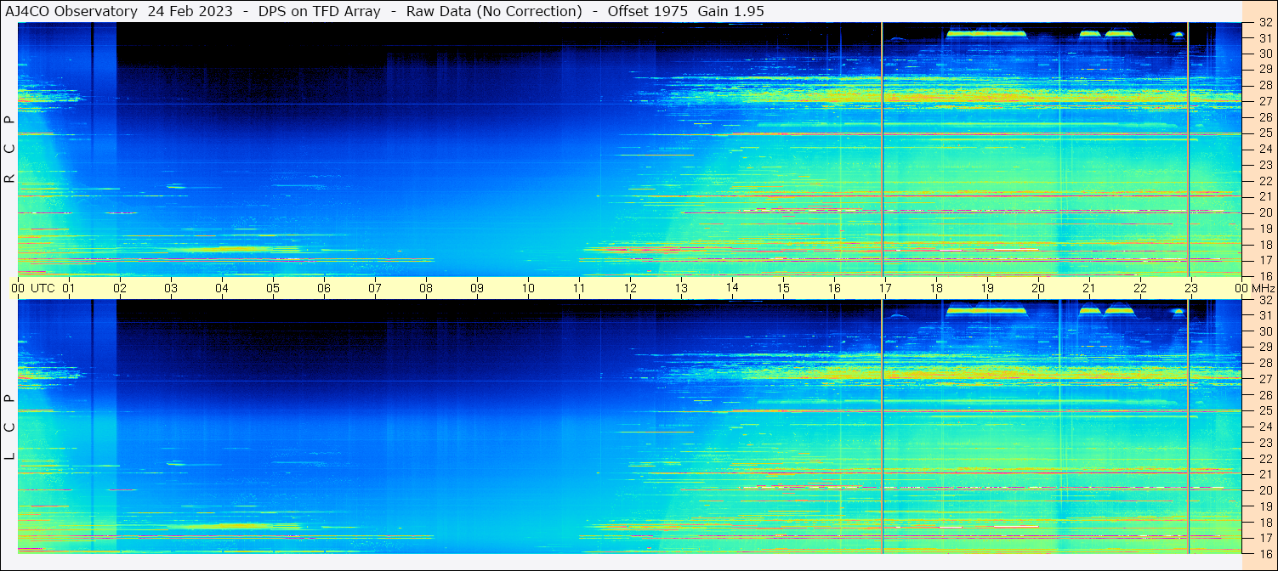Select hour 20 on the time axis
The height and width of the screenshot is (571, 1278).
(x=1038, y=288)
